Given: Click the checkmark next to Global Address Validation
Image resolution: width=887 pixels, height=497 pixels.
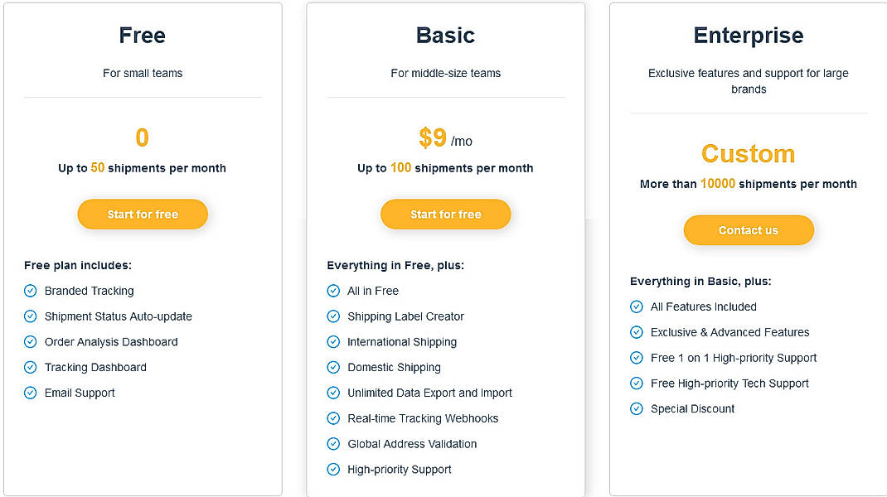Looking at the screenshot, I should 333,444.
